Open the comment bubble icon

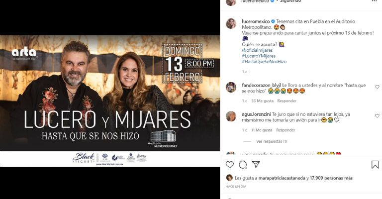(x=243, y=165)
